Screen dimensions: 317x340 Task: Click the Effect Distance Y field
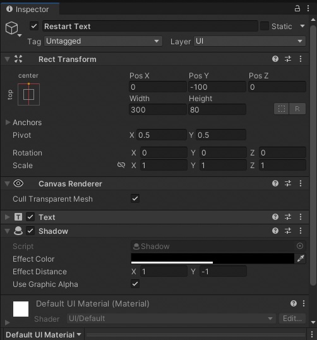click(x=223, y=271)
